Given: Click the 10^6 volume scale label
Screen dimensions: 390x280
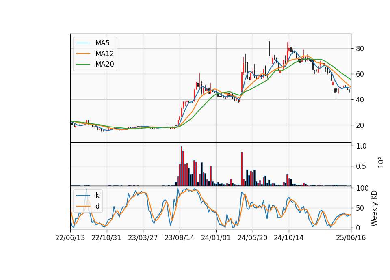Looking at the screenshot, I should click(380, 162).
